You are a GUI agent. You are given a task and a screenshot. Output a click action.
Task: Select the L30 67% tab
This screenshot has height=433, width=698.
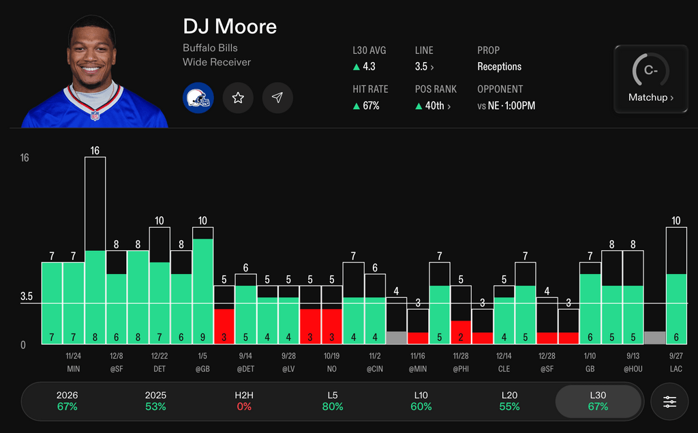598,401
